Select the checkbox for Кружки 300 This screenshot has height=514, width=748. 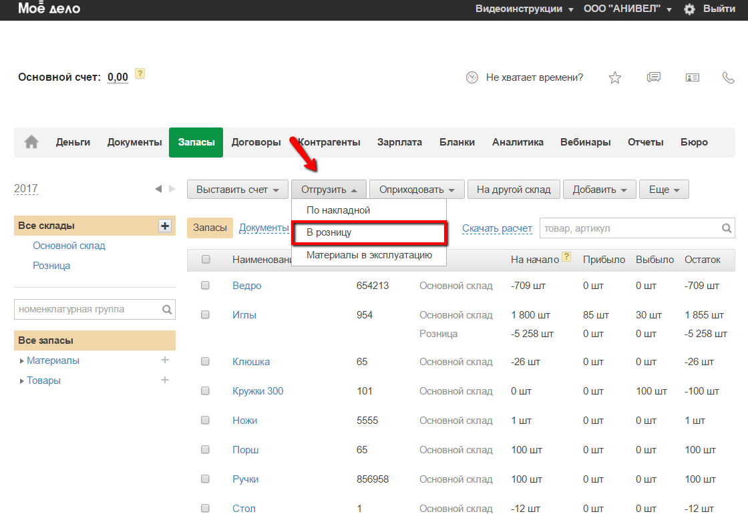click(206, 391)
